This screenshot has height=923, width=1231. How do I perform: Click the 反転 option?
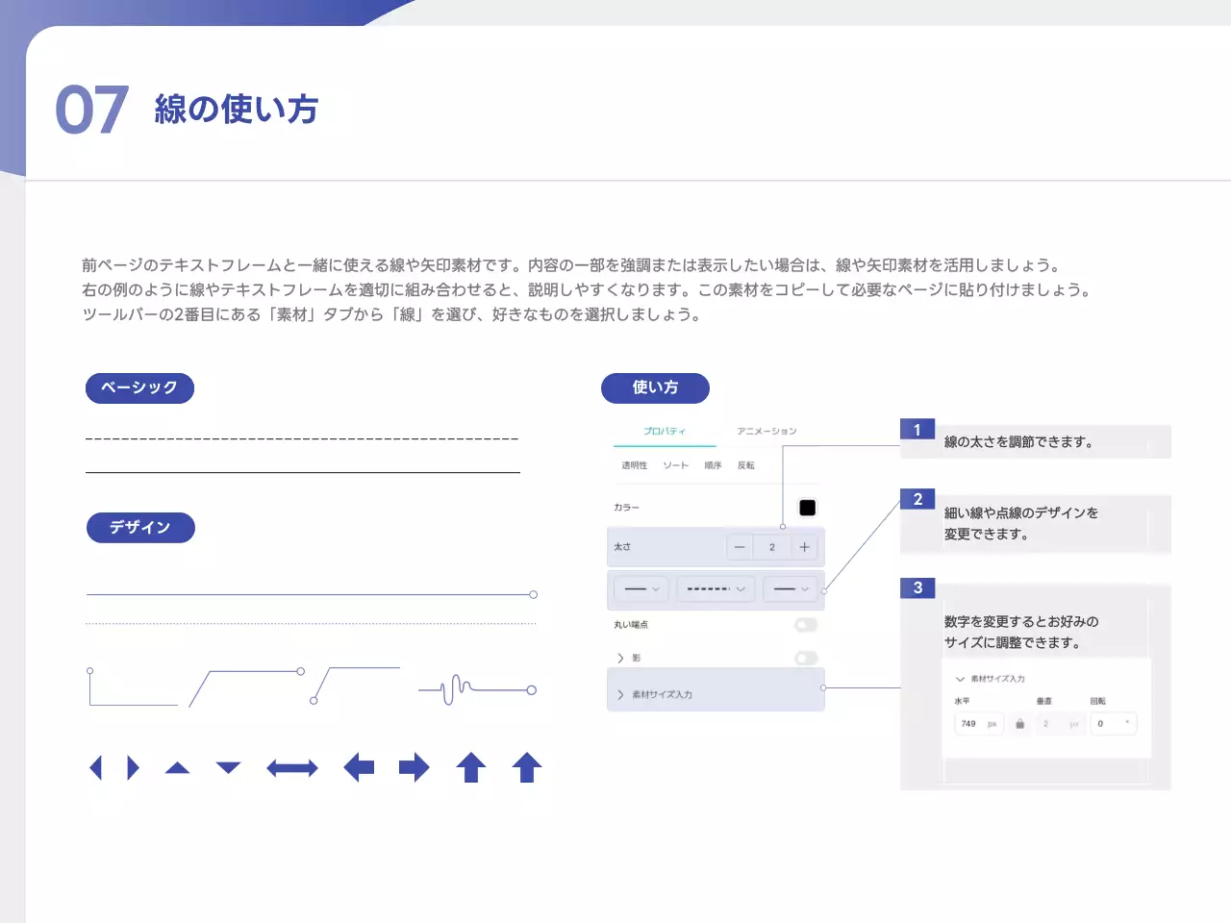pos(746,465)
